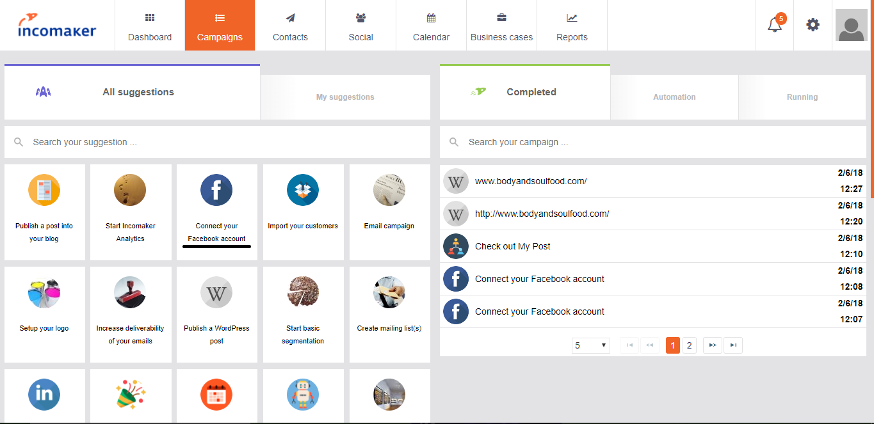The height and width of the screenshot is (424, 874).
Task: Go to last page of campaigns
Action: click(x=733, y=345)
